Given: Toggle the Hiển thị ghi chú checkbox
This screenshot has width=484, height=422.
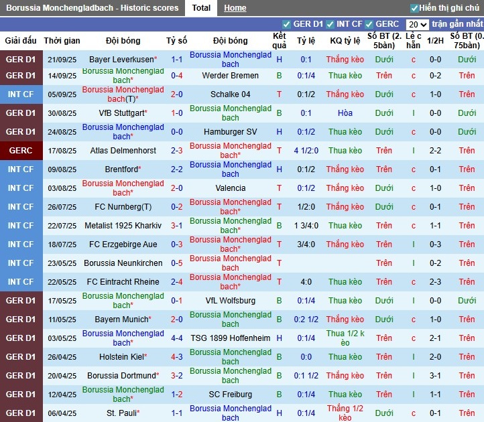Looking at the screenshot, I should [x=414, y=8].
